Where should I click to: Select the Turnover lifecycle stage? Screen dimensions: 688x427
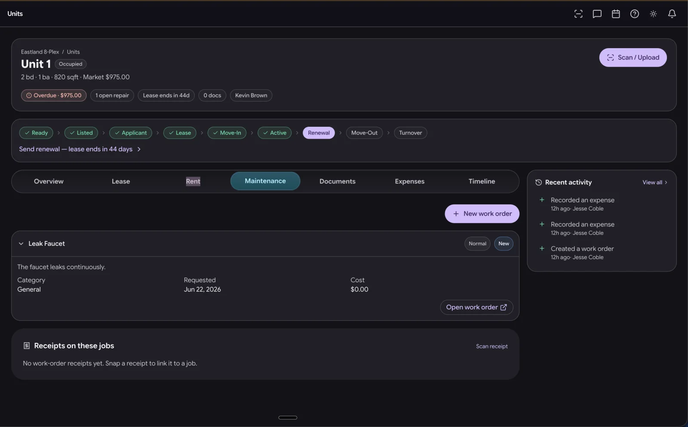(410, 133)
